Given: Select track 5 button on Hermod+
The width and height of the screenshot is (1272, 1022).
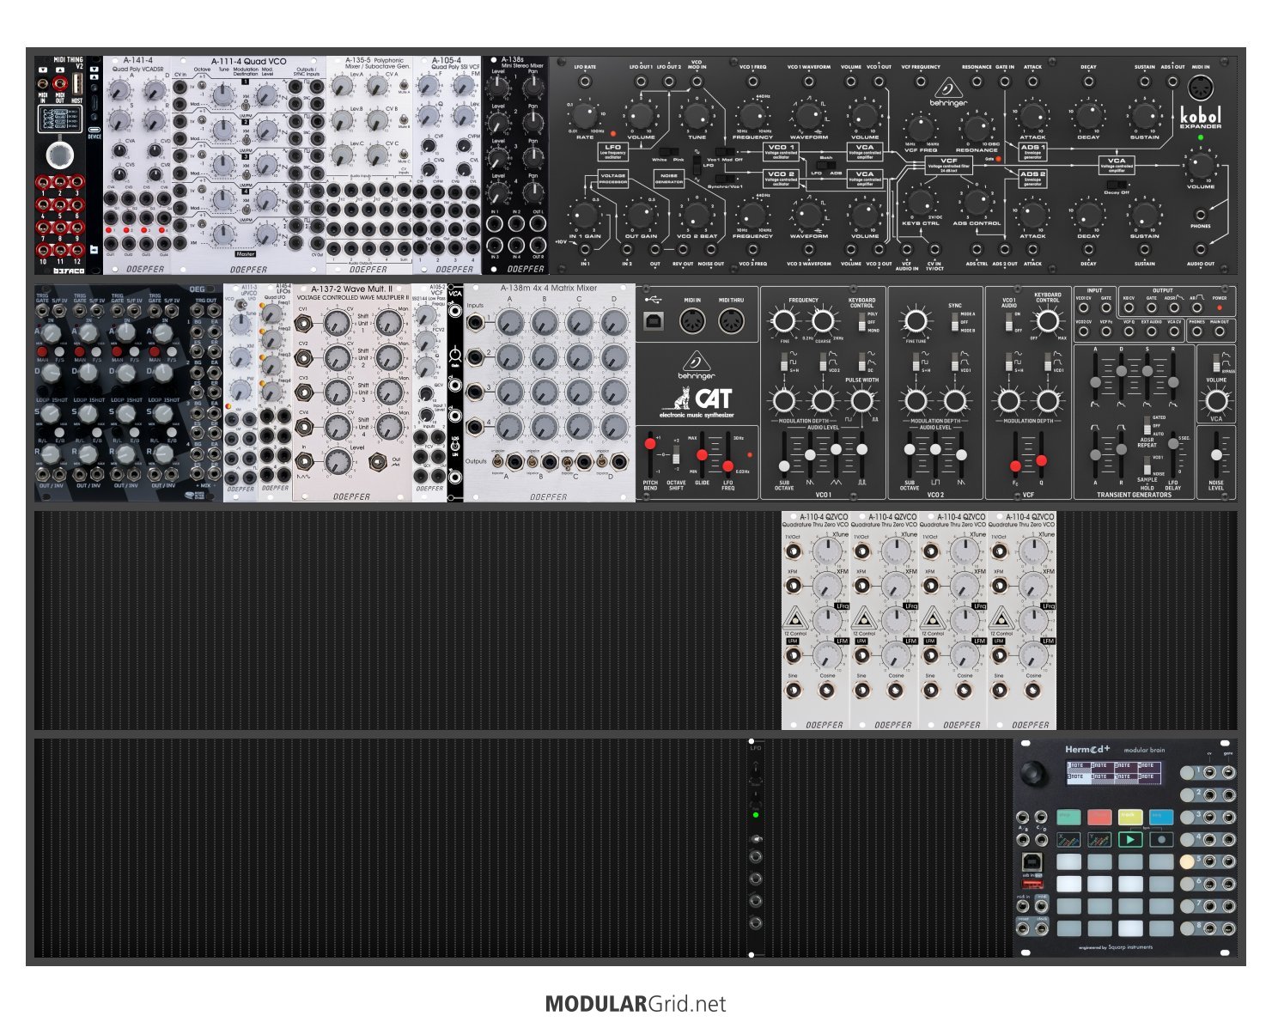Looking at the screenshot, I should pos(1188,861).
